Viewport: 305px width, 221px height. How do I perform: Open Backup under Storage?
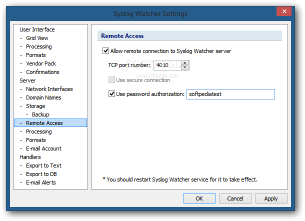pos(40,114)
